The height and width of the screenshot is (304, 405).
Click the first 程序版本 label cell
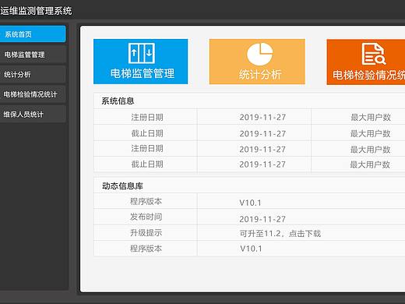tap(146, 201)
